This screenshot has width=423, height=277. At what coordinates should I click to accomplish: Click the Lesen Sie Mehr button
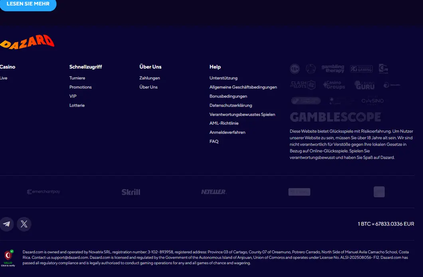pyautogui.click(x=28, y=4)
